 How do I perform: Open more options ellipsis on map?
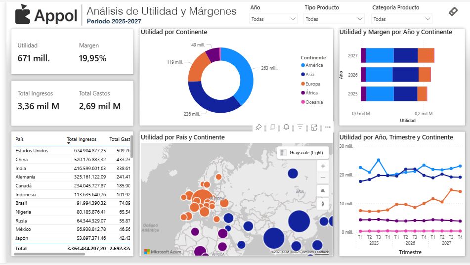327,128
